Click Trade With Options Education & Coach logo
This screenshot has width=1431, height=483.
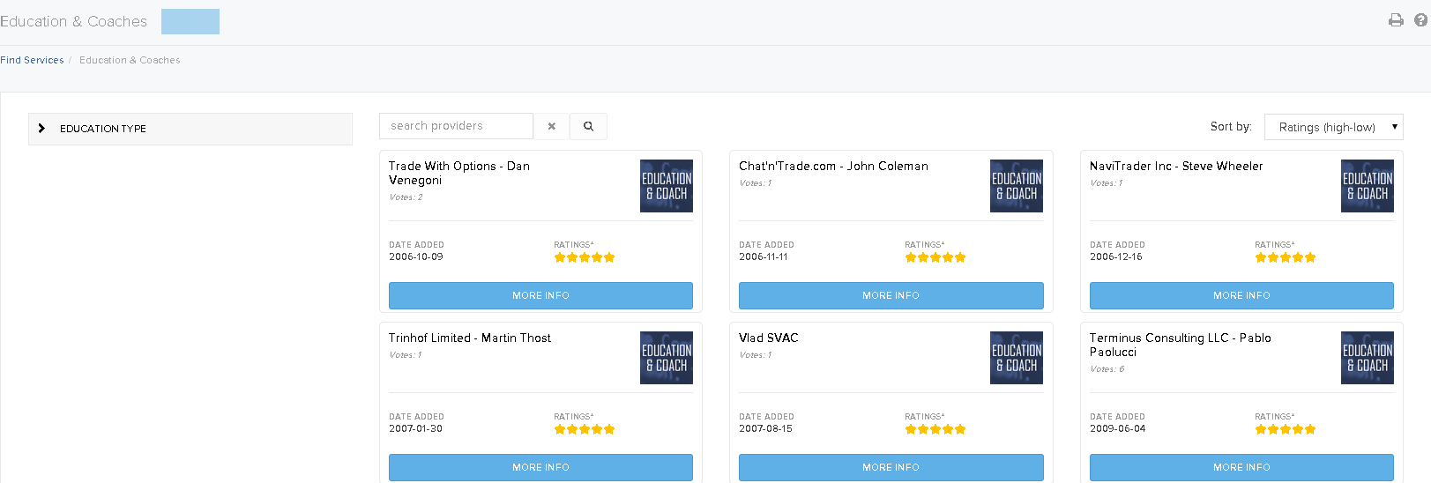(x=666, y=186)
